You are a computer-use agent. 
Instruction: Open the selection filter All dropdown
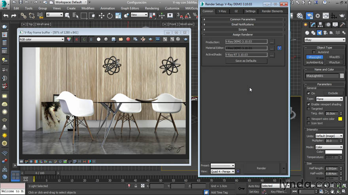(x=54, y=15)
